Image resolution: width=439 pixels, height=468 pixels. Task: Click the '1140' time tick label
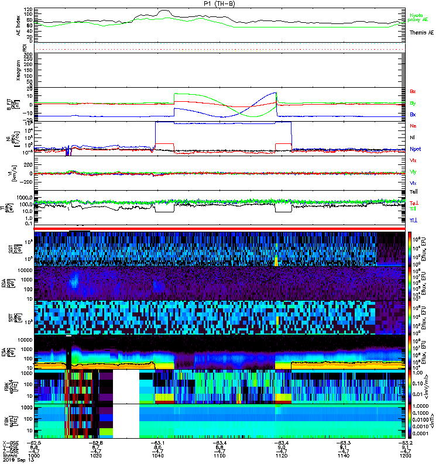(344, 456)
